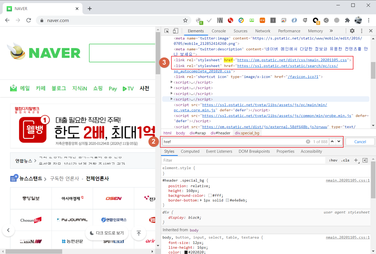Expand the highlighted script node

pos(172,99)
